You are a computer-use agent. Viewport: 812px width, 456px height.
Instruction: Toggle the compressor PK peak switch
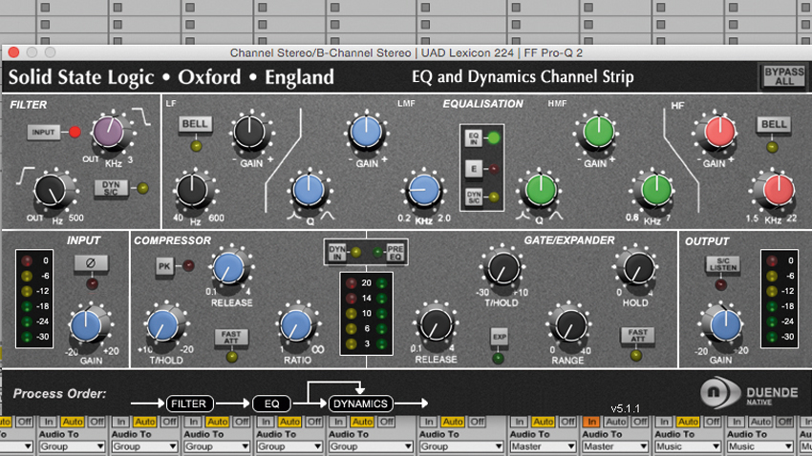point(164,266)
